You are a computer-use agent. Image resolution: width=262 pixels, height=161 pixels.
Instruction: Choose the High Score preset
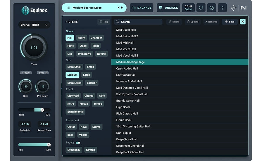point(180,107)
